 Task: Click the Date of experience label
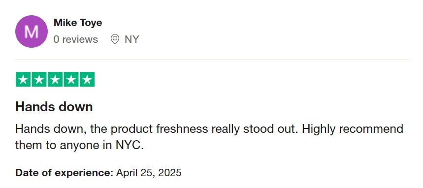click(x=64, y=173)
